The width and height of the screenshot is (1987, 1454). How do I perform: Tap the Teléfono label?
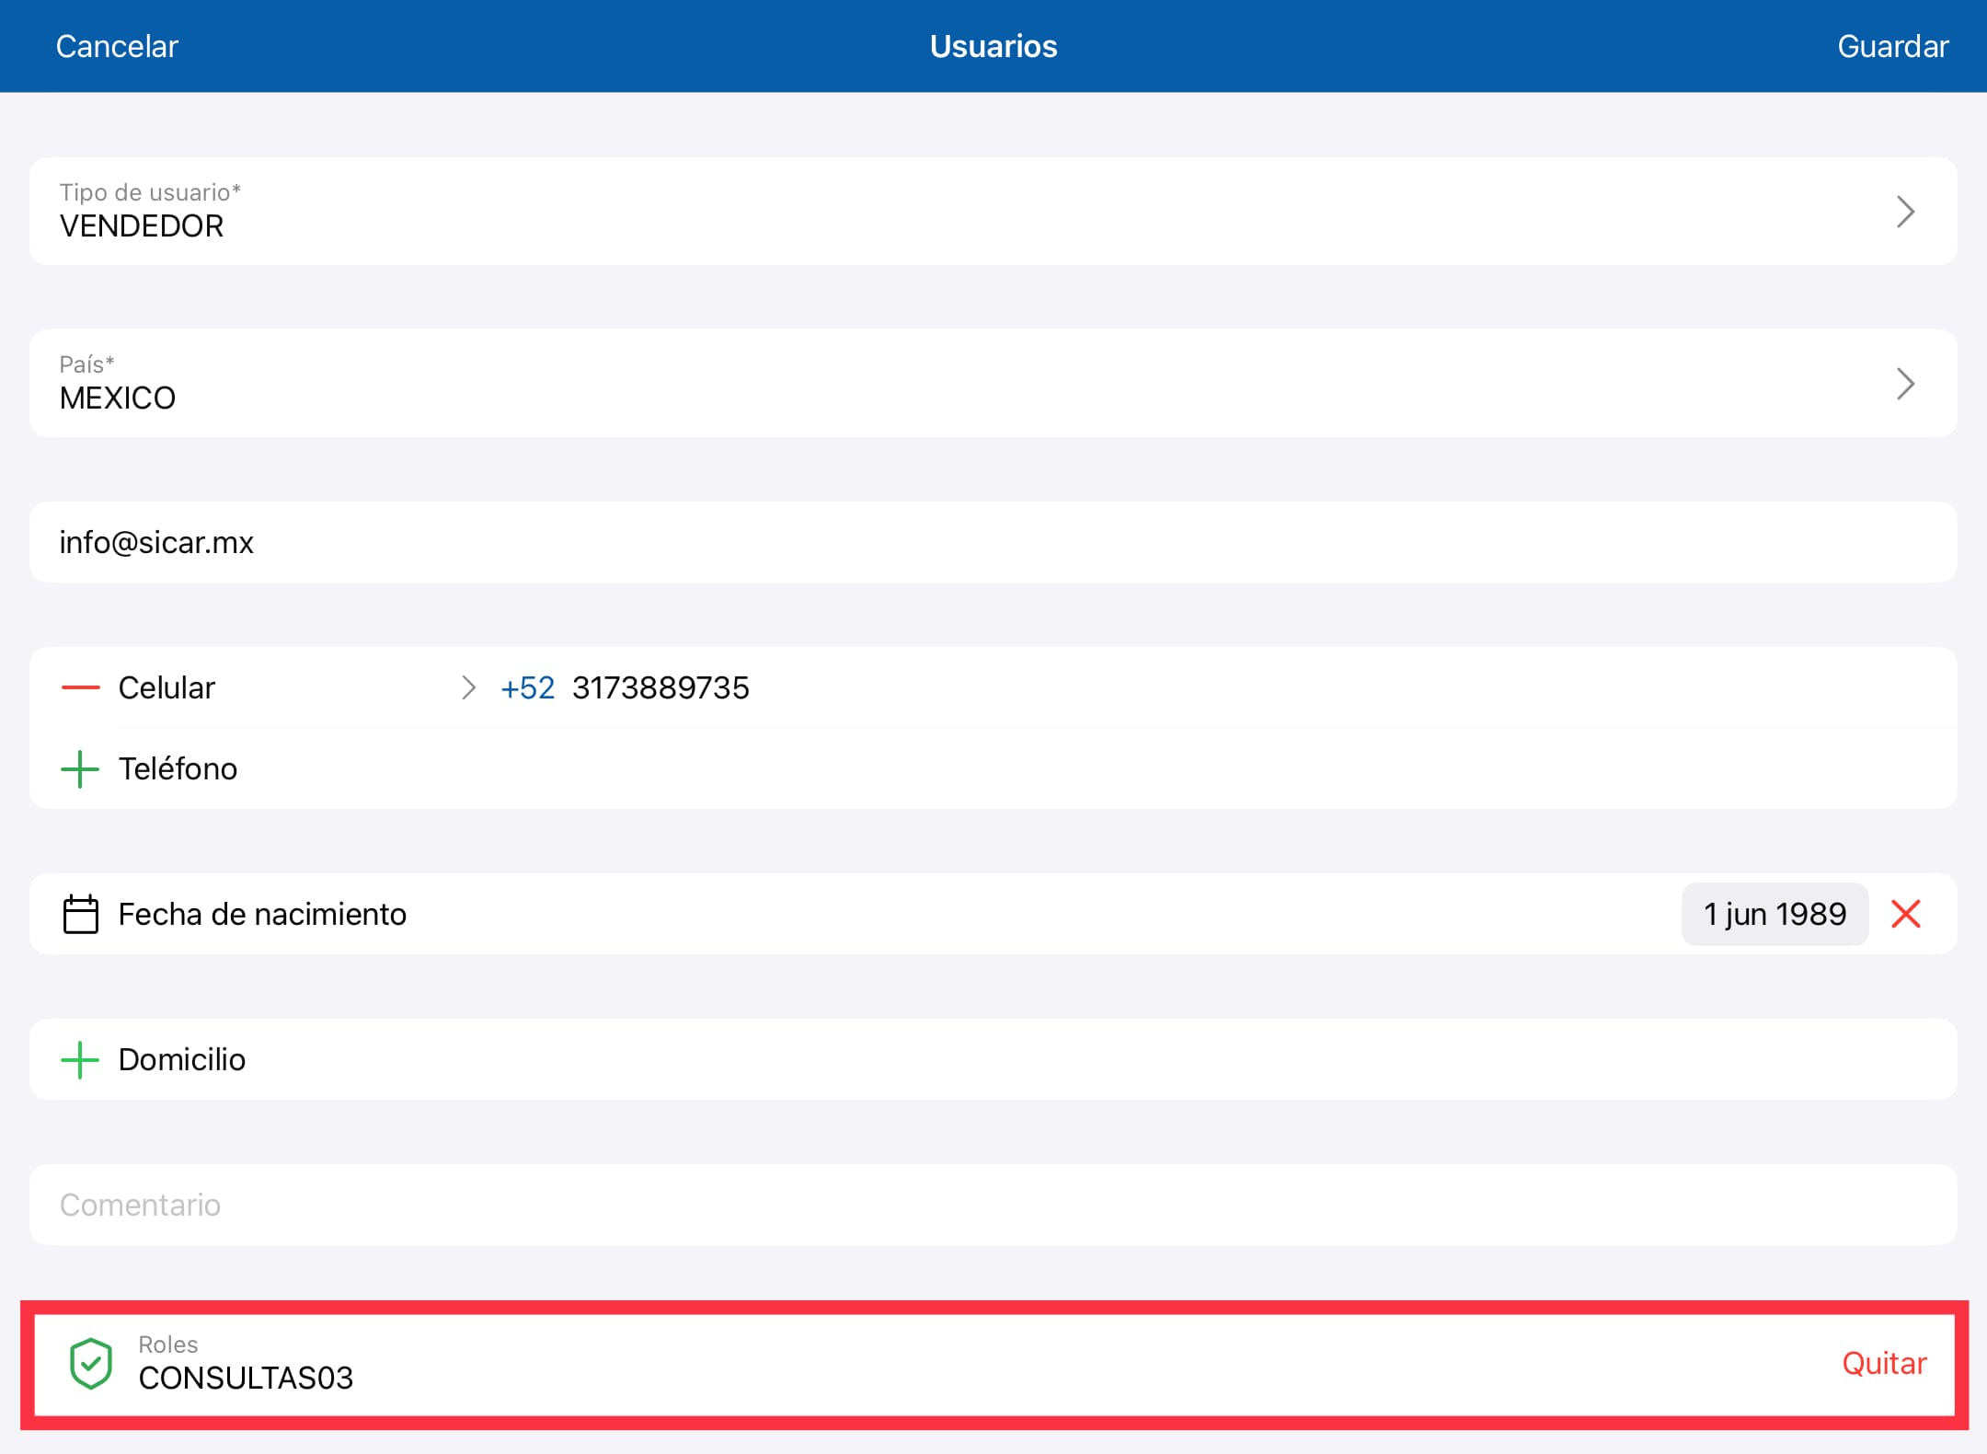coord(178,768)
